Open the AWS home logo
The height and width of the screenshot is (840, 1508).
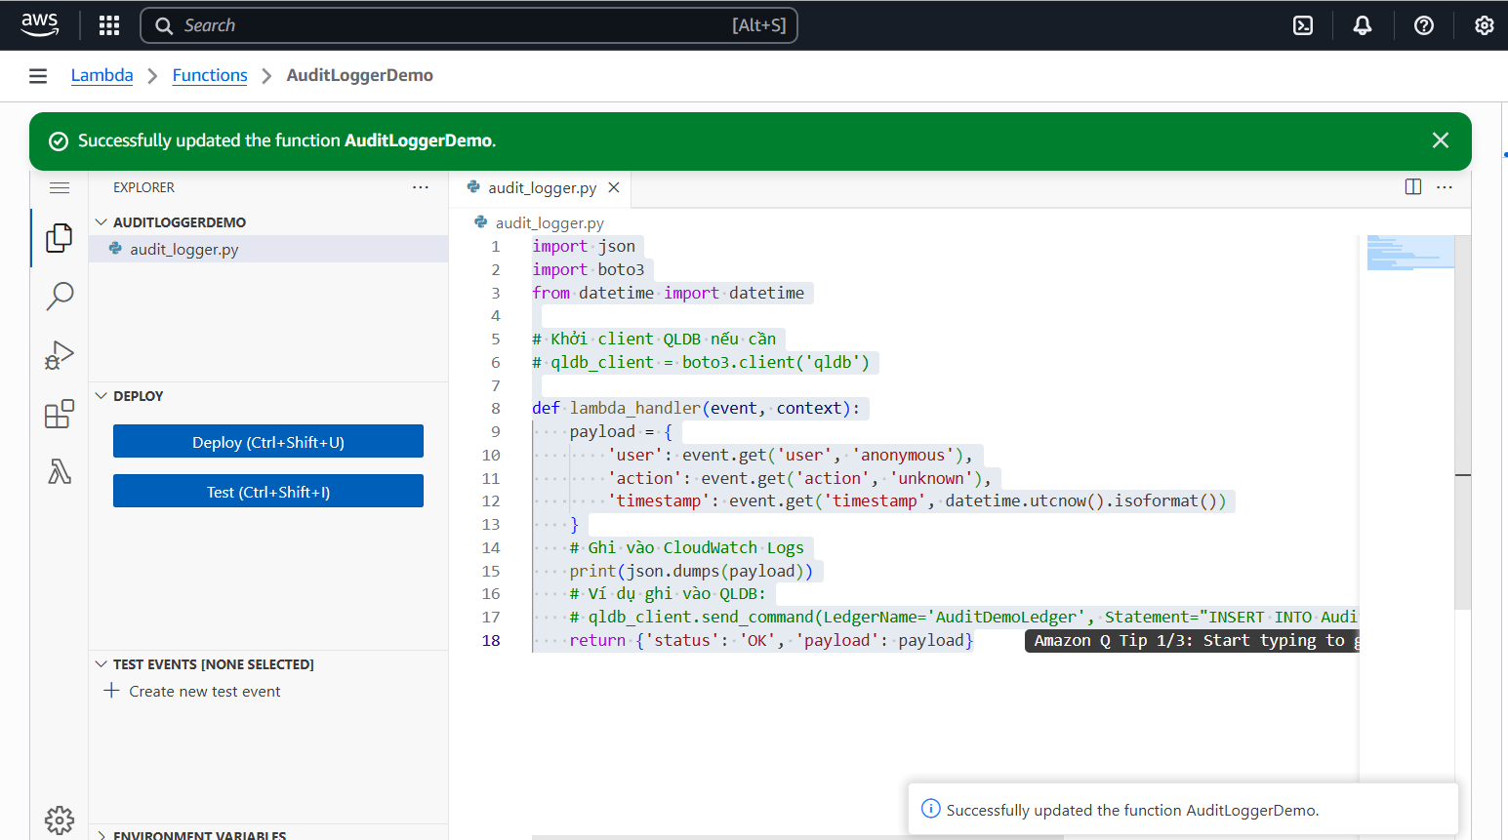click(x=40, y=25)
